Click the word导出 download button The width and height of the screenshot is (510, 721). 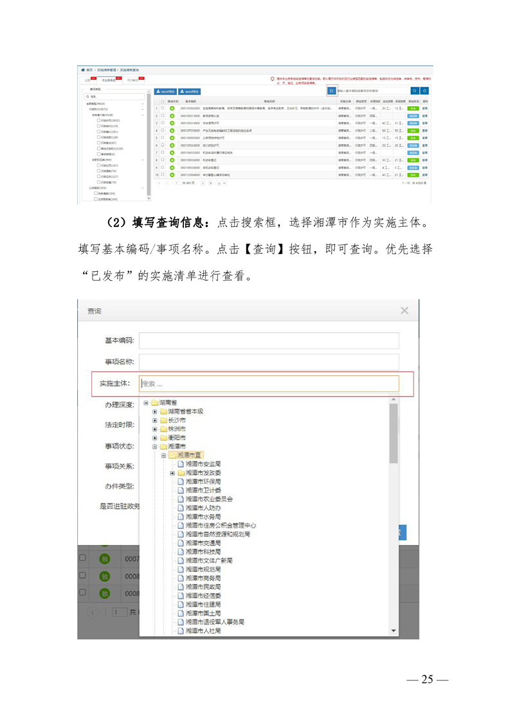tap(190, 92)
